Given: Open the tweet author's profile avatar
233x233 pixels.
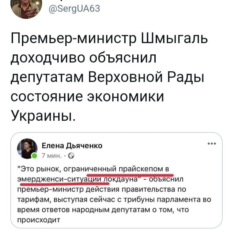Looking at the screenshot, I should tap(26, 8).
